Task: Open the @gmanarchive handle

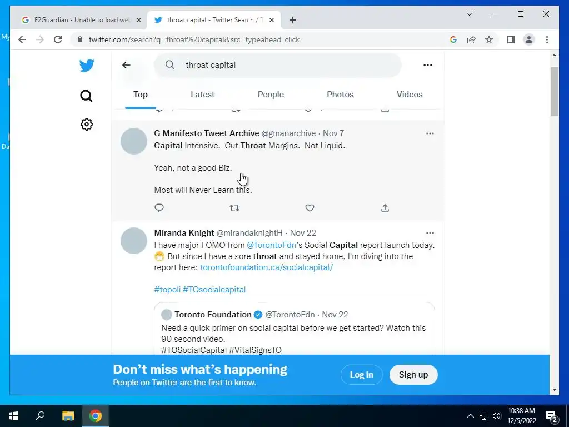Action: coord(288,133)
